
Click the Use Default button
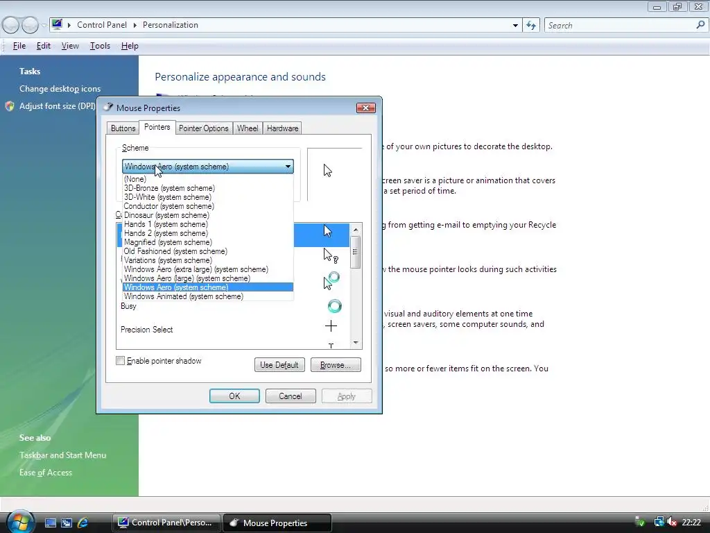[x=279, y=365]
